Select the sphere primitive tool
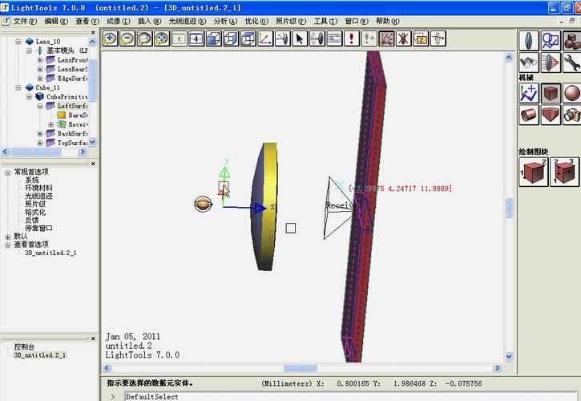 (571, 94)
